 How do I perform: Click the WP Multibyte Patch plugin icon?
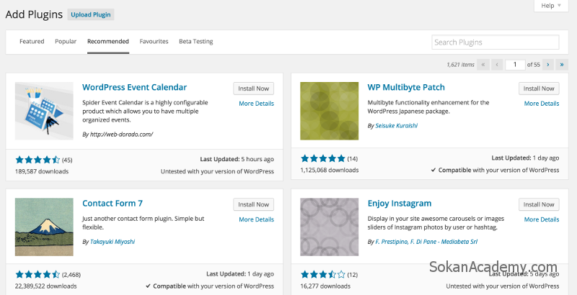pyautogui.click(x=330, y=111)
